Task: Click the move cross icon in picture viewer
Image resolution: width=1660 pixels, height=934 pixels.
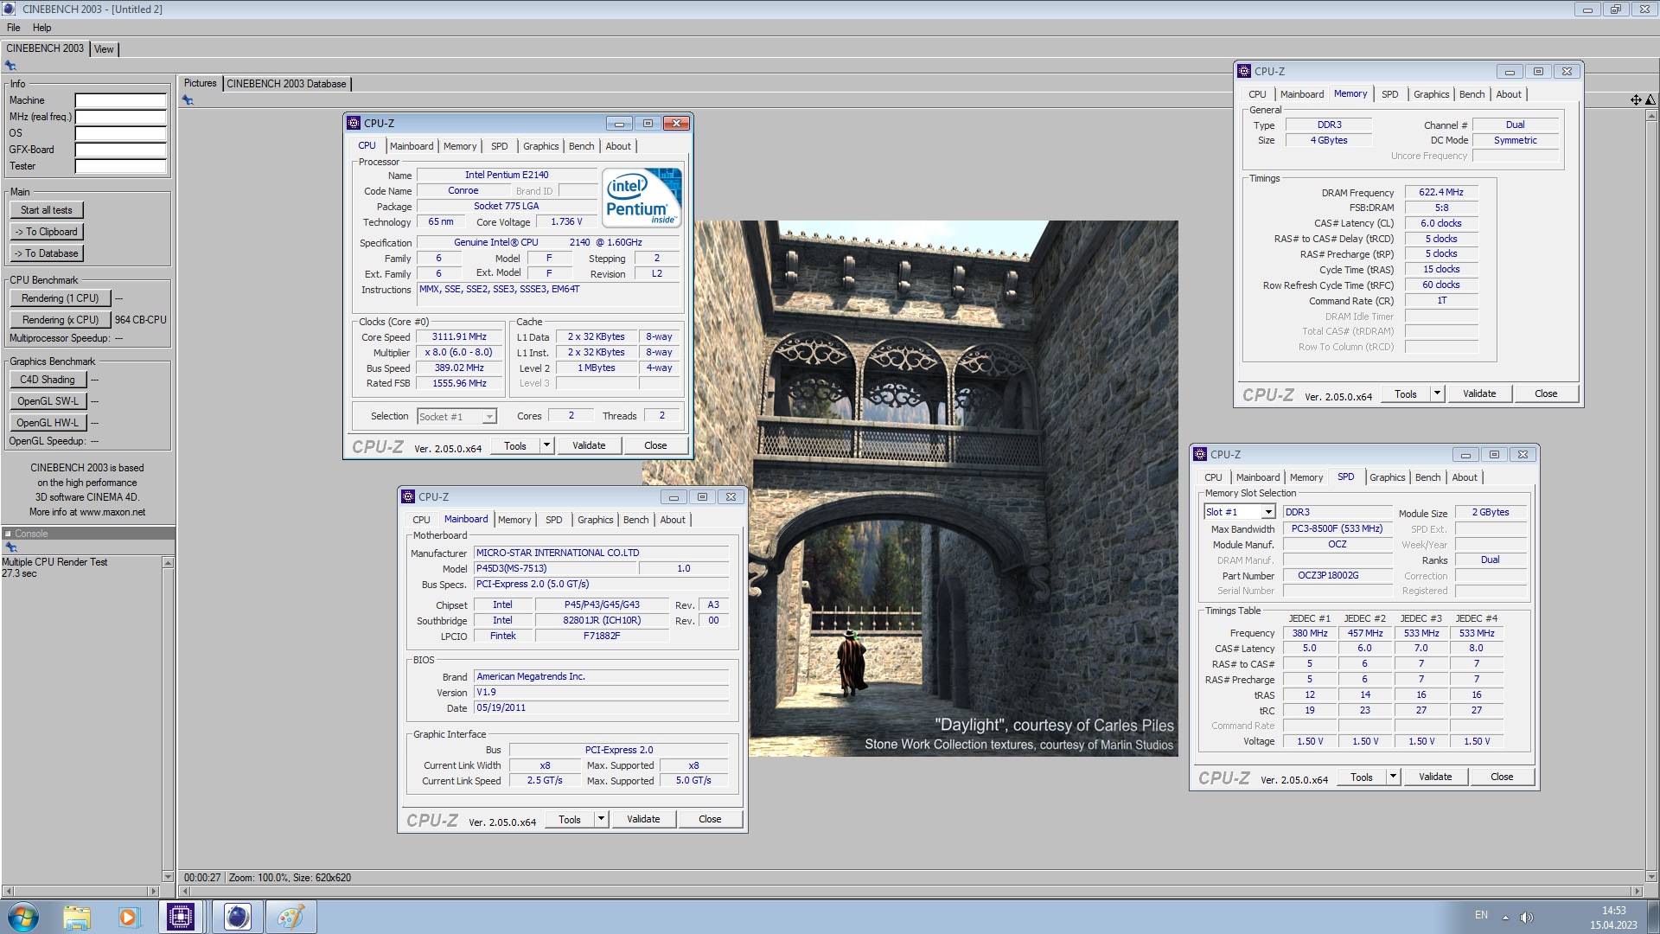Action: tap(1636, 100)
